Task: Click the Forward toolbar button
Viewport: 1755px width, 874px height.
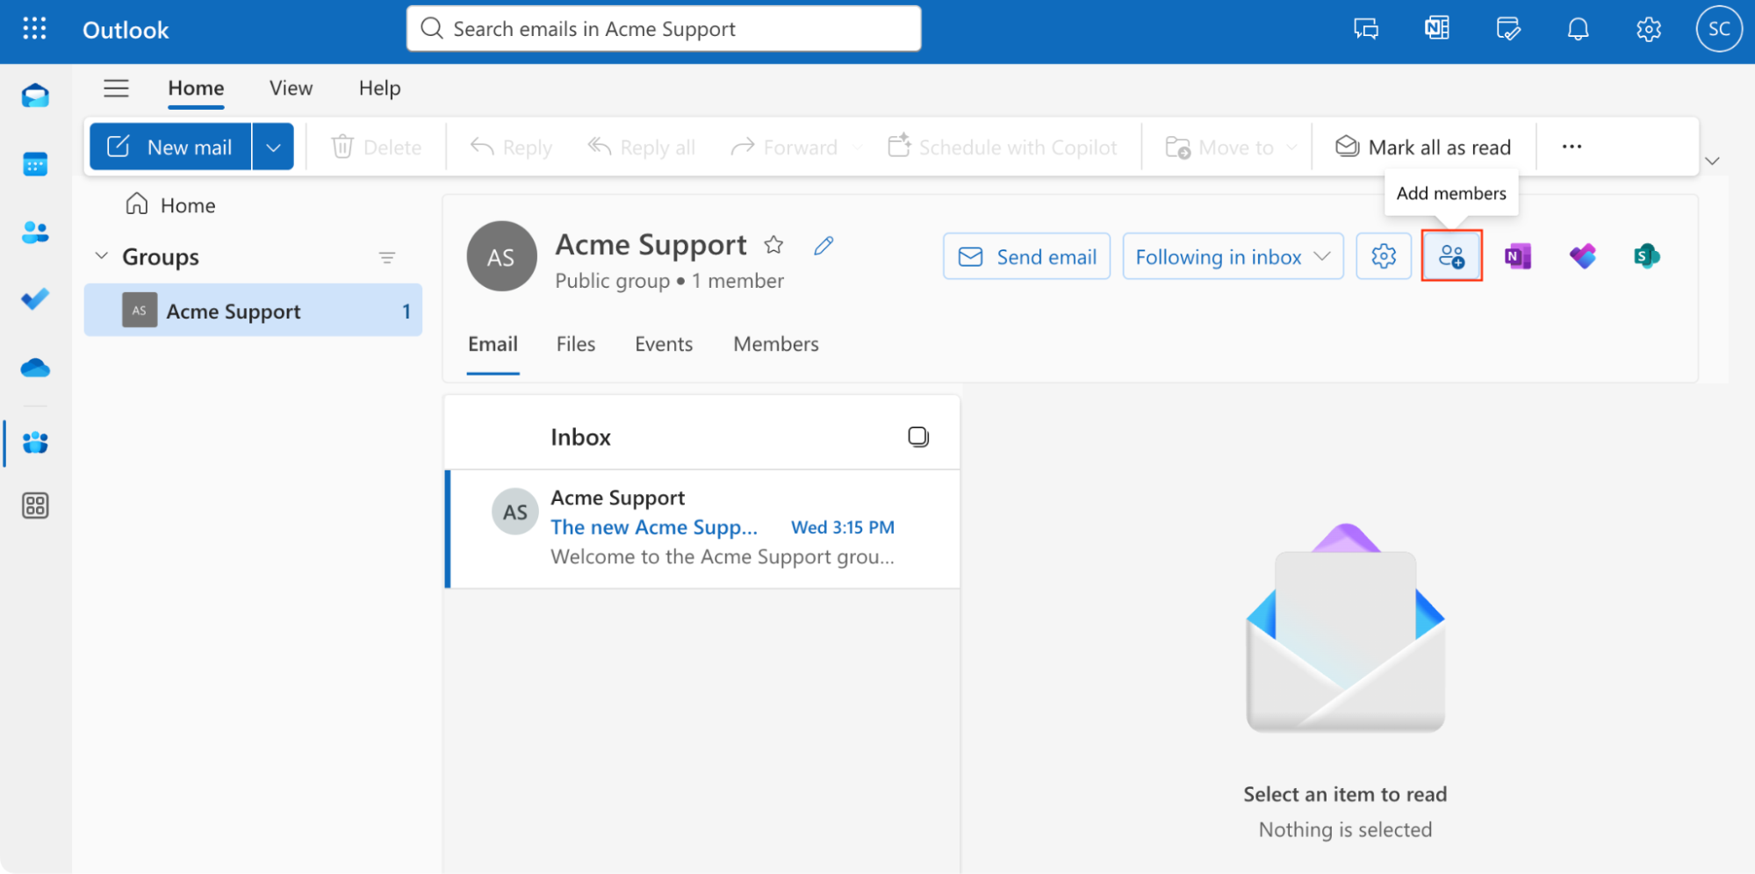Action: [783, 147]
